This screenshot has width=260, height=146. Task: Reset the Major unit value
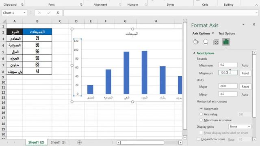[245, 86]
